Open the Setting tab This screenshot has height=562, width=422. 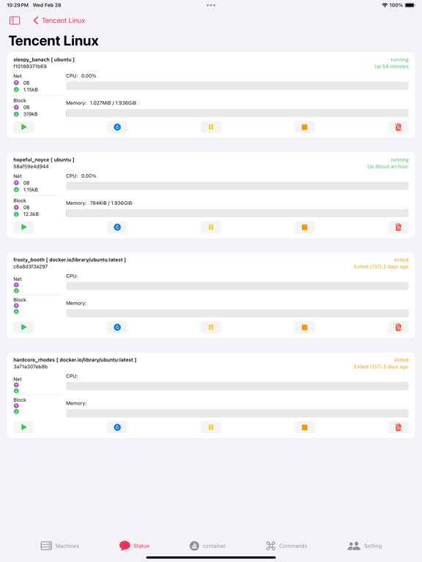[x=365, y=546]
